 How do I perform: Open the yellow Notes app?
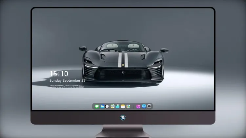[x=123, y=106]
